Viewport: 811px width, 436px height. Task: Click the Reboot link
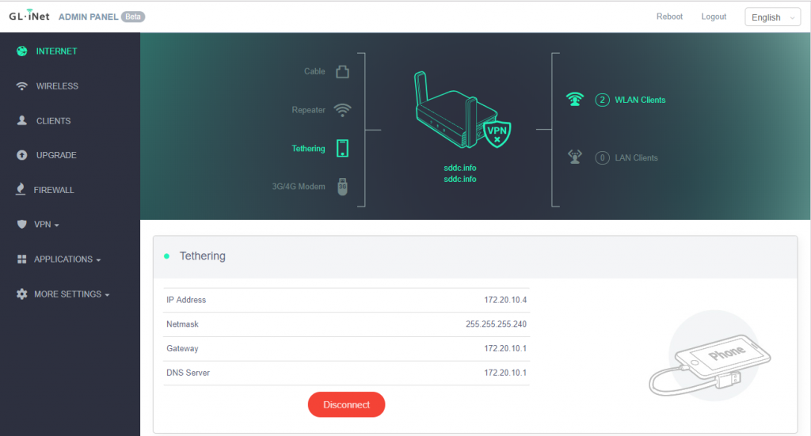click(x=669, y=17)
